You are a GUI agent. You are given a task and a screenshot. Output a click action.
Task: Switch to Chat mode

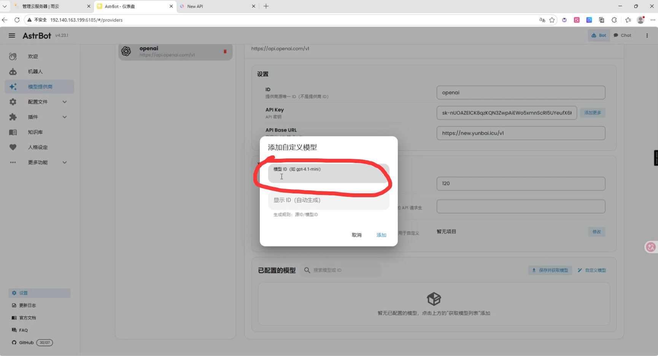click(622, 35)
